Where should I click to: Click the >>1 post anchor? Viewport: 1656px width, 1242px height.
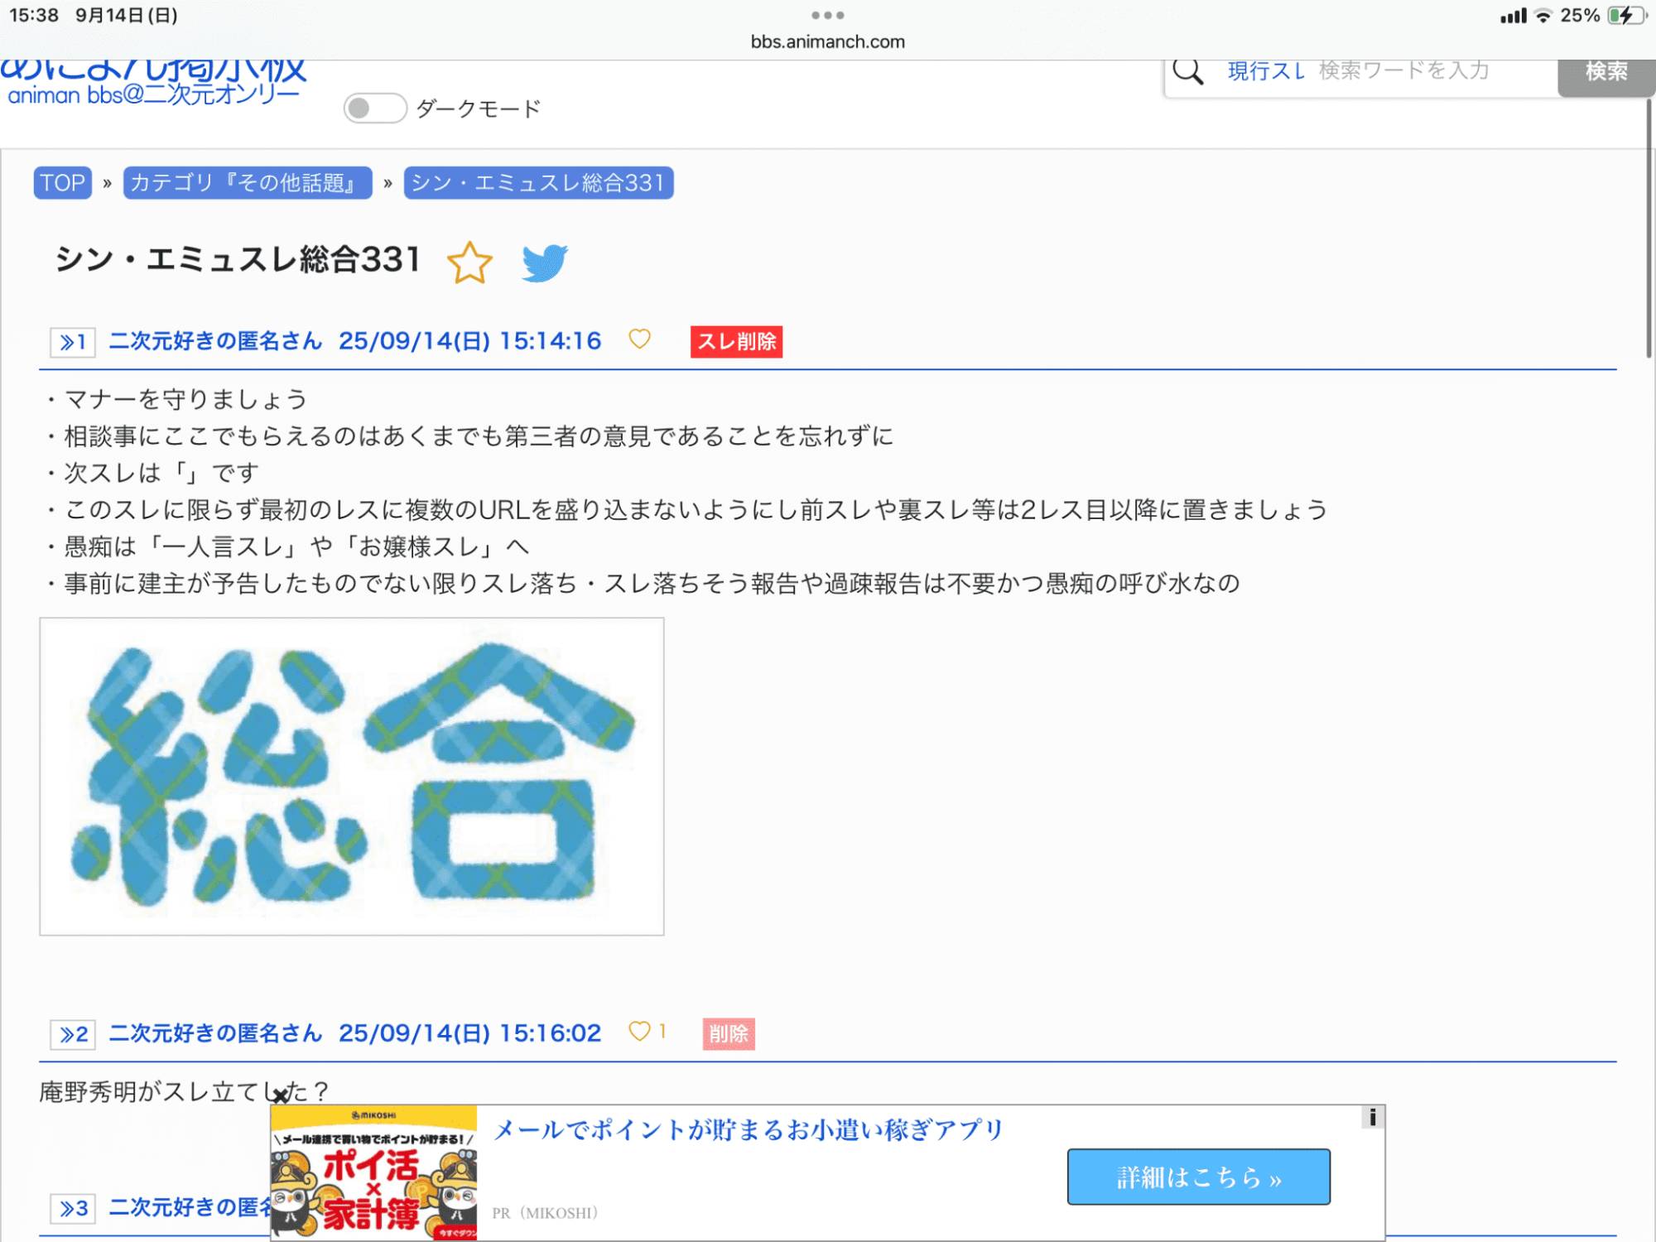tap(73, 342)
